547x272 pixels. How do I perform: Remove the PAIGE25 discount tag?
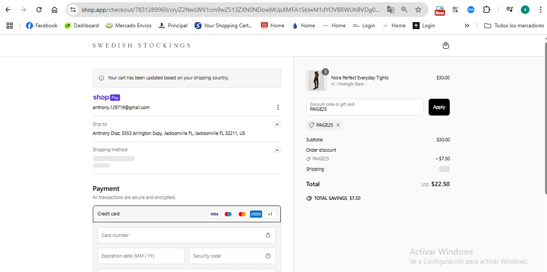click(x=338, y=125)
